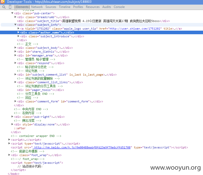Image resolution: width=203 pixels, height=175 pixels.
Task: Expand the comment_form div node
Action: pyautogui.click(x=15, y=101)
